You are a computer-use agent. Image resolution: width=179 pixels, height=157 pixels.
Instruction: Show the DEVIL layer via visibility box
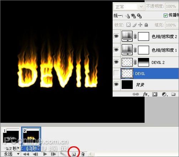pos(116,73)
